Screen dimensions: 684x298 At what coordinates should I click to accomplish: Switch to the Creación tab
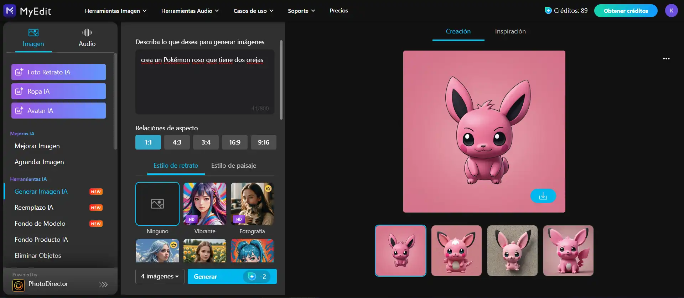(x=458, y=31)
